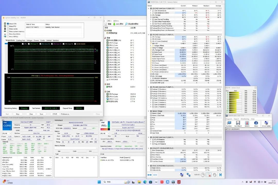The width and height of the screenshot is (278, 185).
Task: Open sensor settings gear icon
Action: point(215,175)
